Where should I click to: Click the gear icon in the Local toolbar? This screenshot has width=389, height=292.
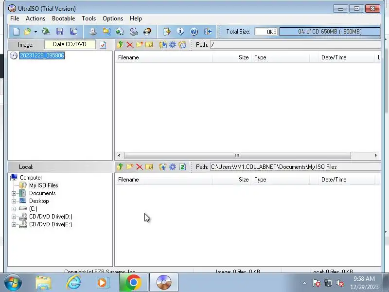point(173,167)
